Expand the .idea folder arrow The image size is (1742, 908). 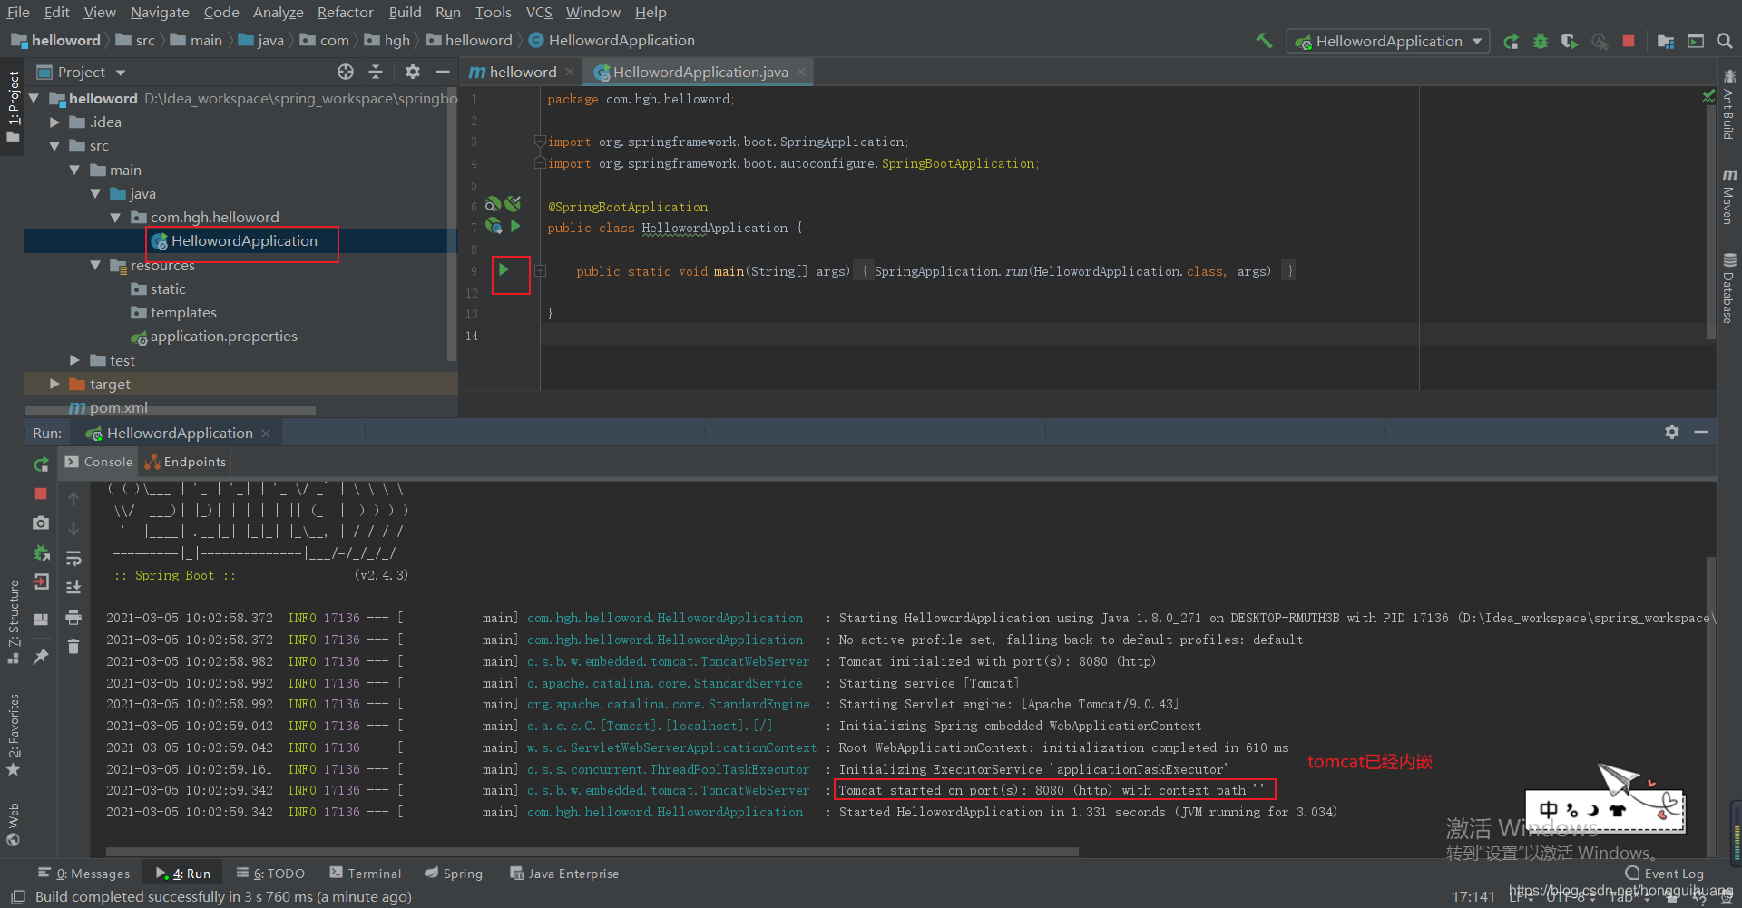click(54, 122)
